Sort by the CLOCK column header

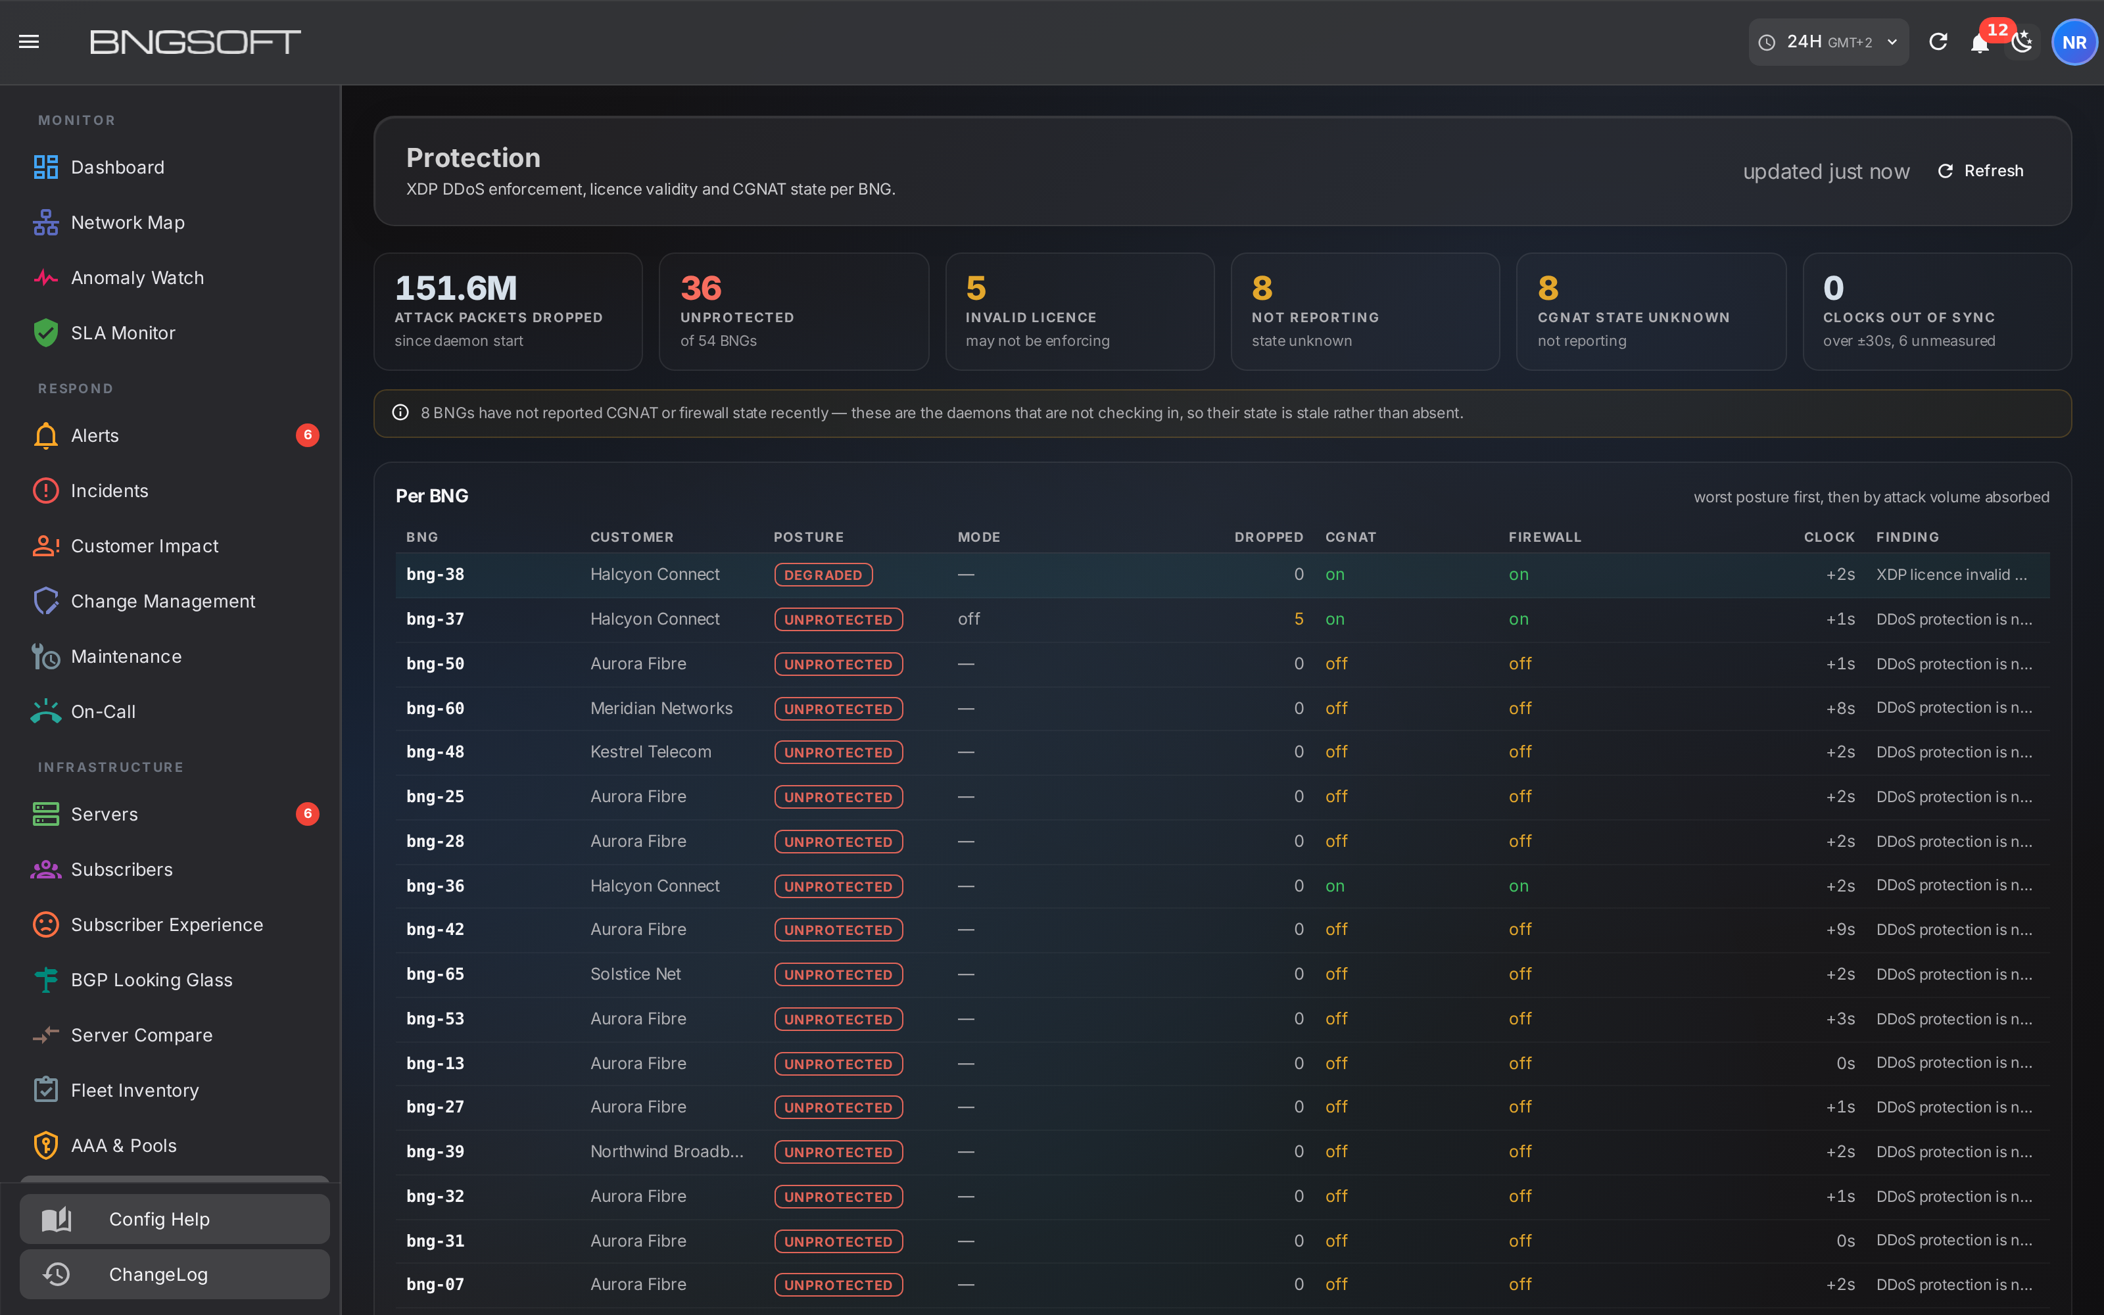point(1829,537)
